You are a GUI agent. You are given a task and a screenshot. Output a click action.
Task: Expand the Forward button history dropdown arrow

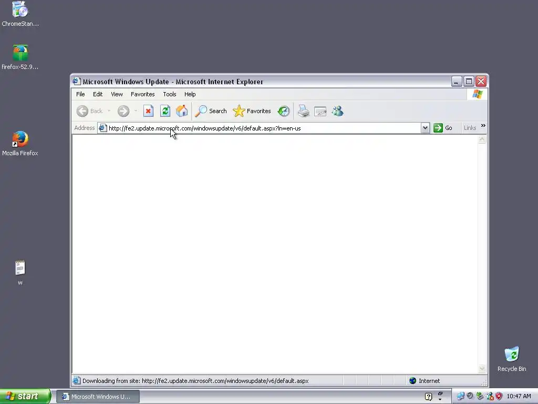click(x=136, y=111)
